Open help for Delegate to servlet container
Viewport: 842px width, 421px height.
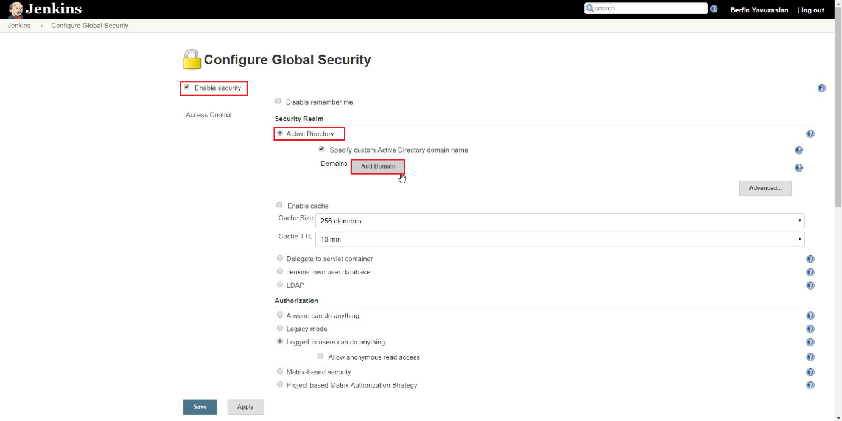tap(810, 259)
